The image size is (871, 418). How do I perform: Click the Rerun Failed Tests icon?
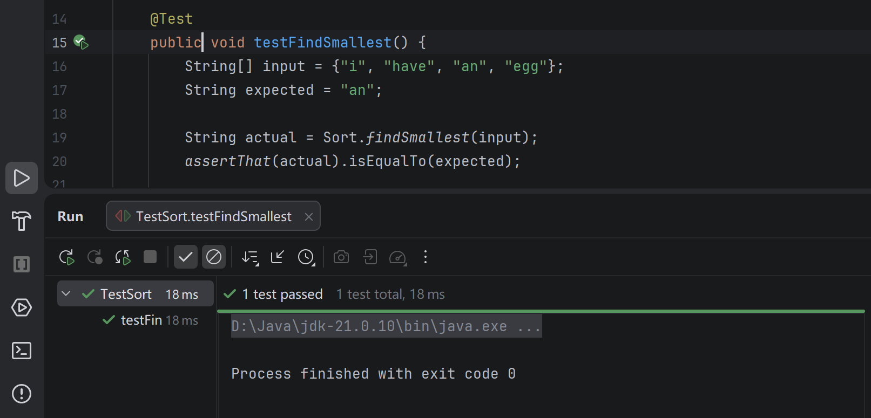pyautogui.click(x=95, y=257)
